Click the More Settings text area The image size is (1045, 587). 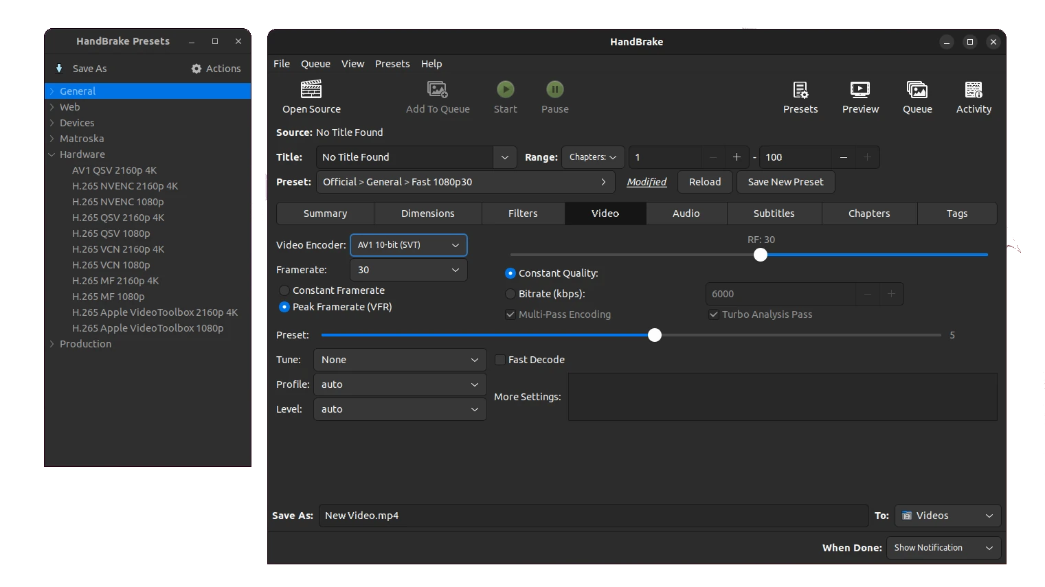click(783, 397)
